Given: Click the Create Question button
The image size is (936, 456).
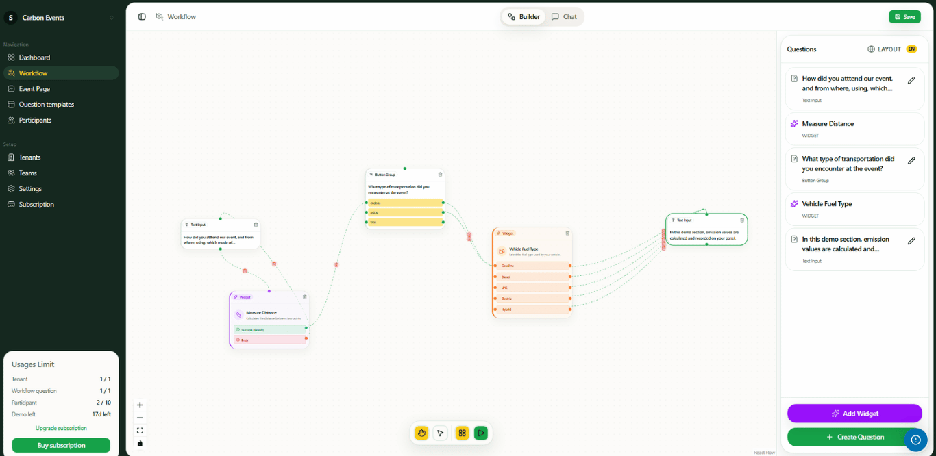Looking at the screenshot, I should click(x=855, y=437).
